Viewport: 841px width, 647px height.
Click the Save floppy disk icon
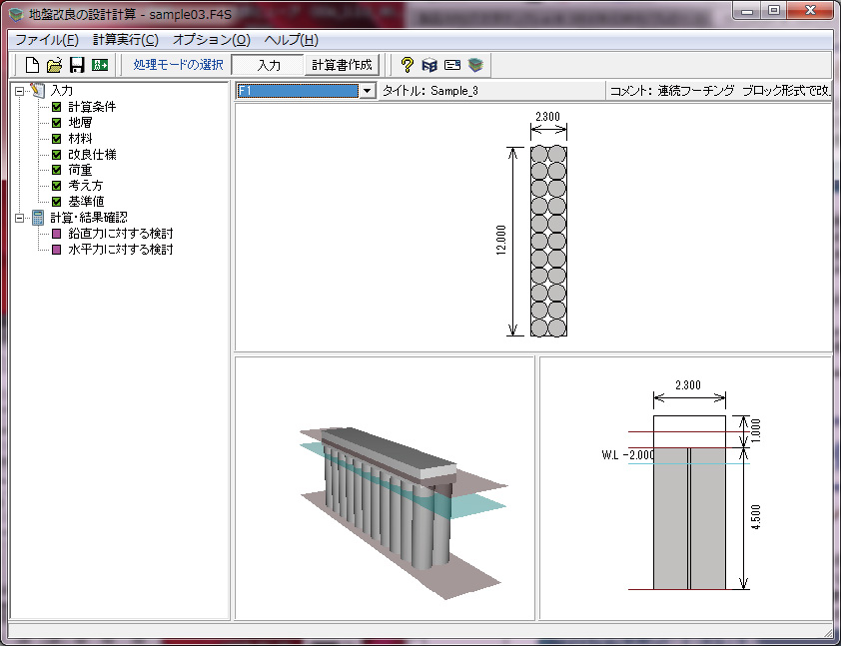pos(76,65)
